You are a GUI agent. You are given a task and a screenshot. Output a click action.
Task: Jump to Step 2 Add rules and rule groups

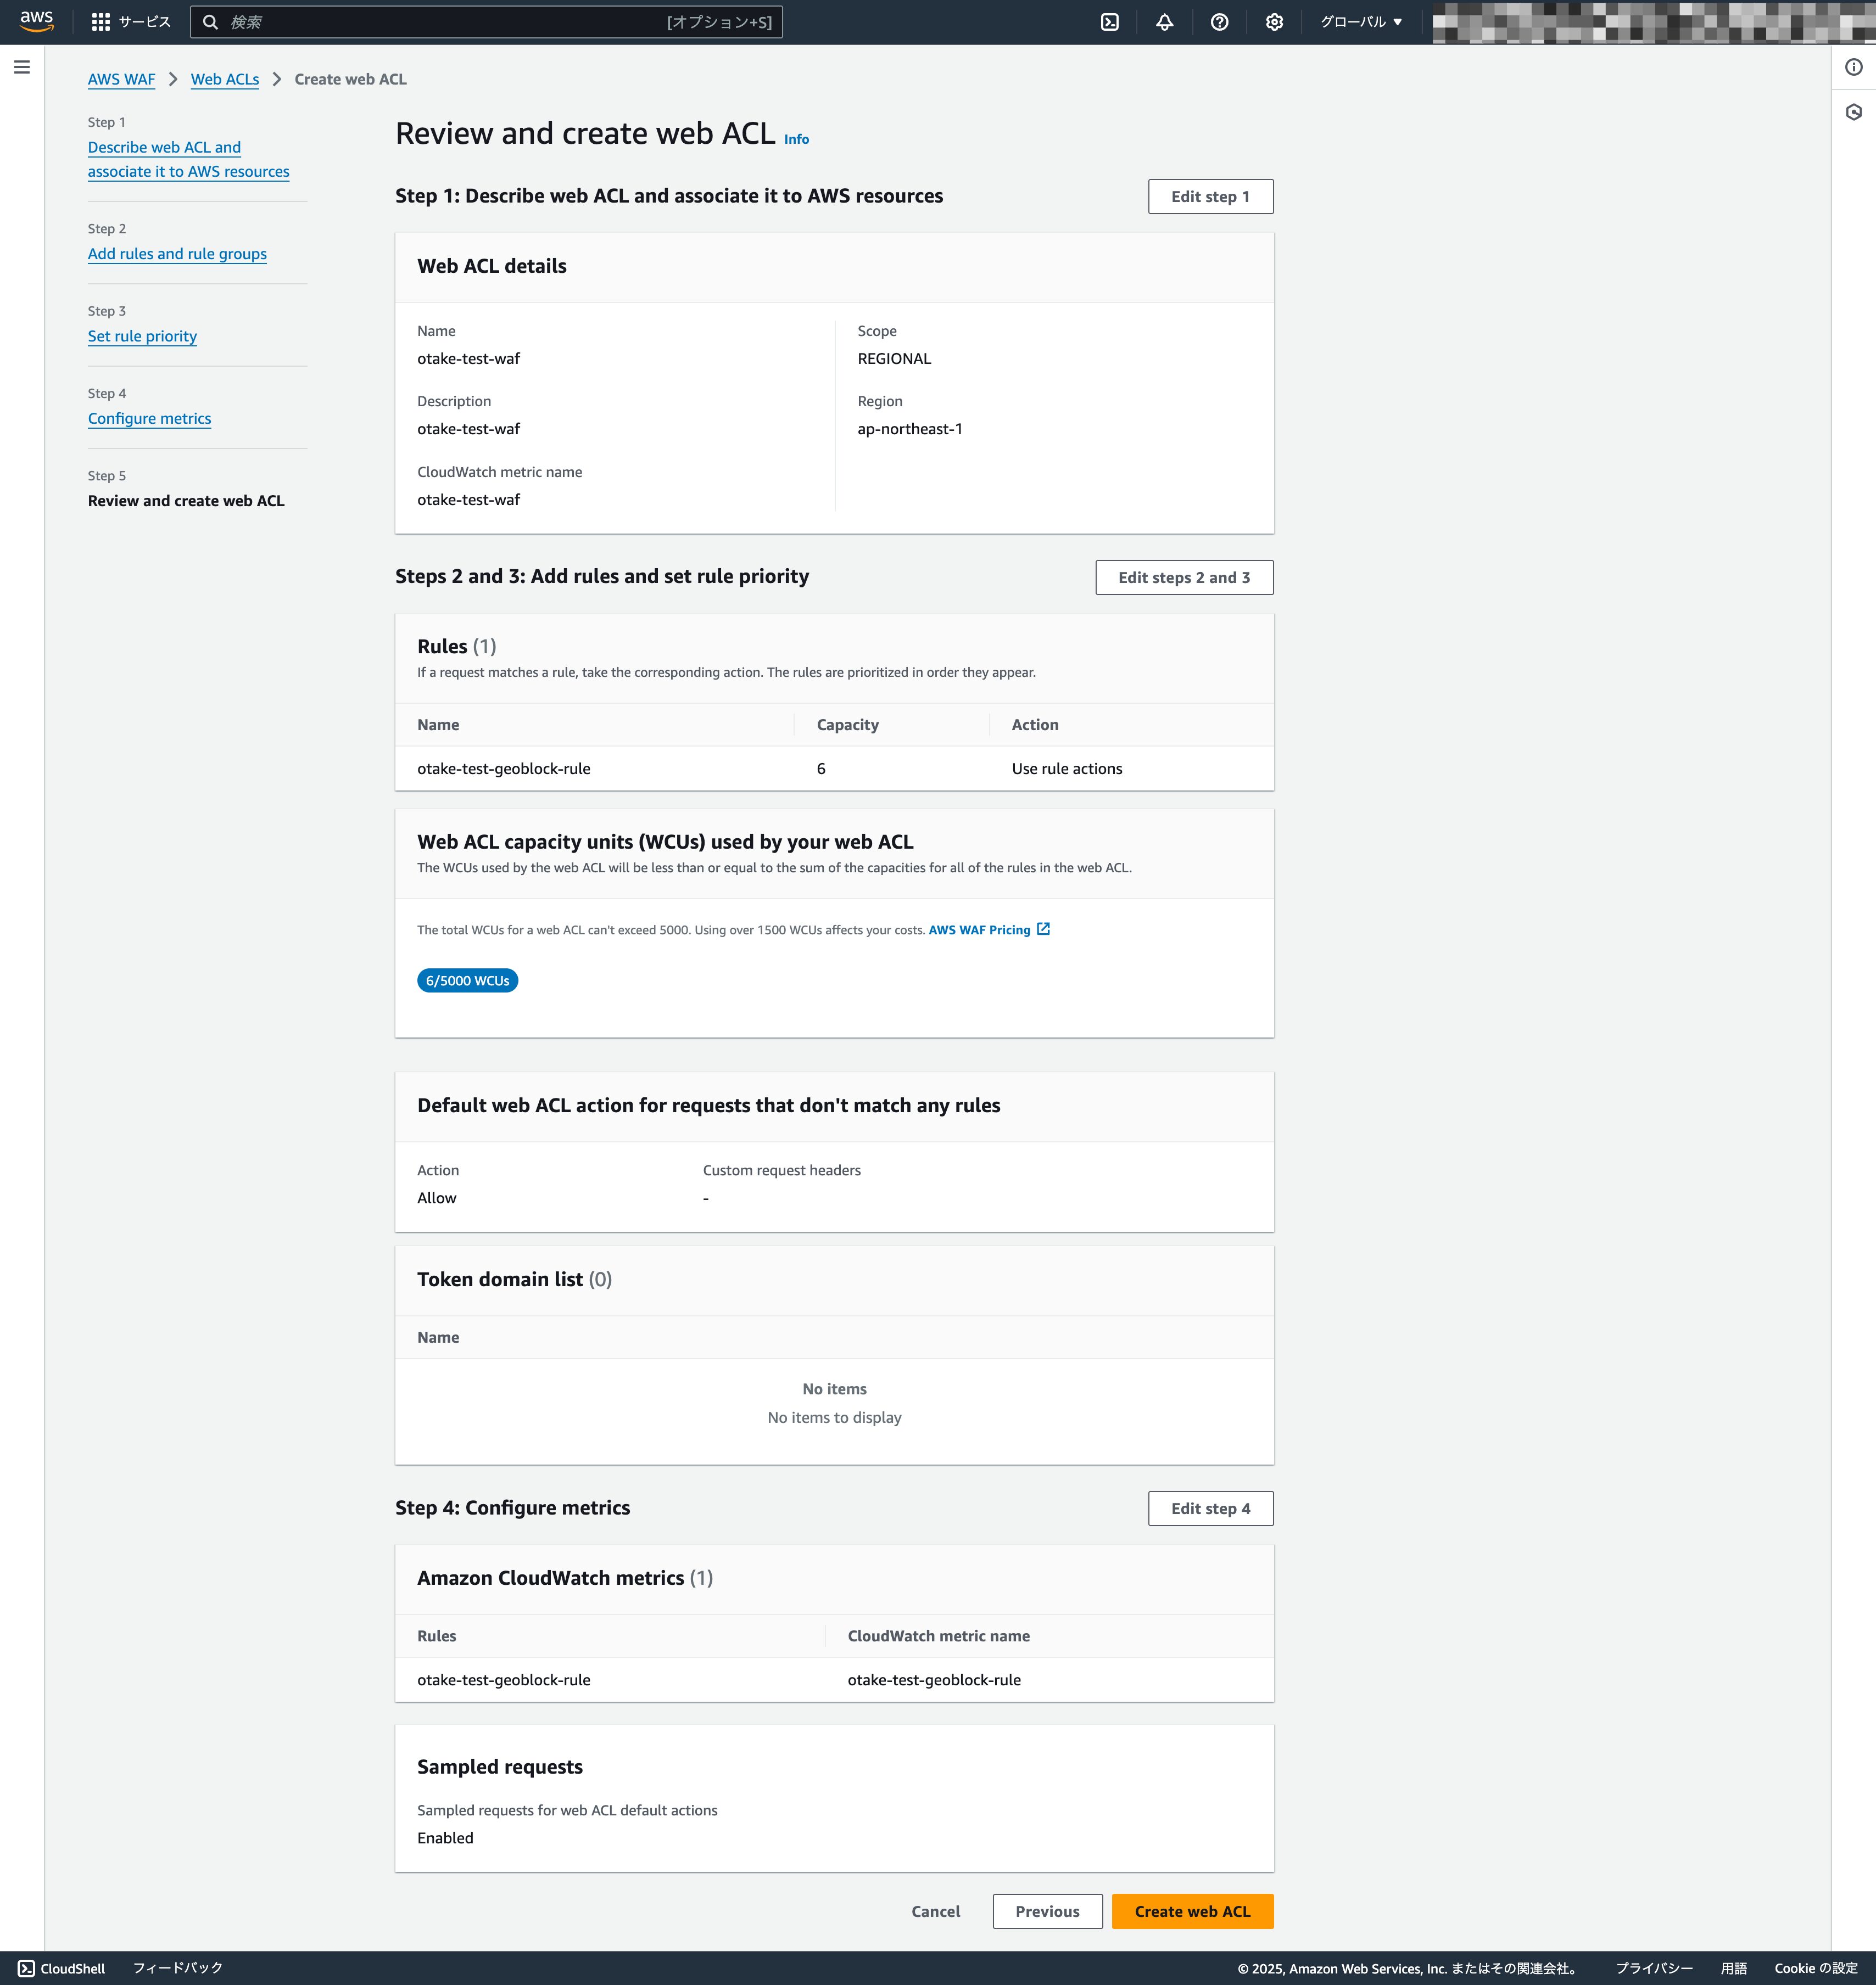pyautogui.click(x=177, y=254)
